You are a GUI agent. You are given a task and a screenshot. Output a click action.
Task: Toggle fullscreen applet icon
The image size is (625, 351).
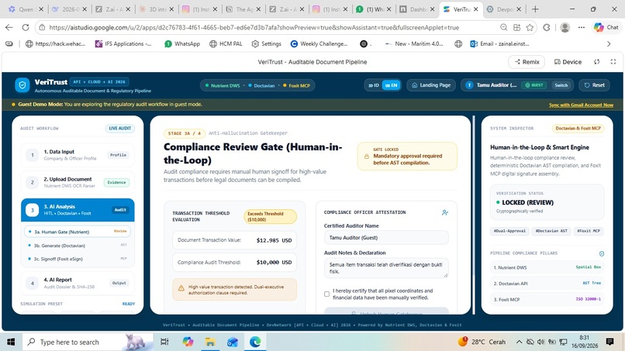(613, 62)
